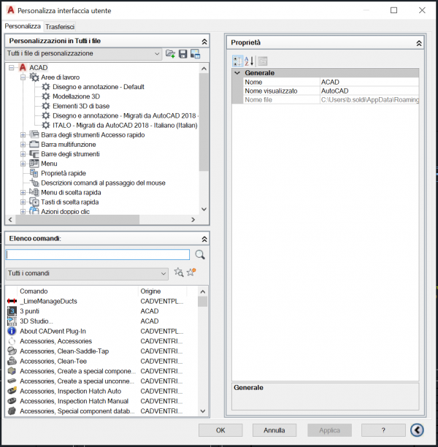
Task: Select Elementi 3D di base workspace
Action: click(81, 106)
